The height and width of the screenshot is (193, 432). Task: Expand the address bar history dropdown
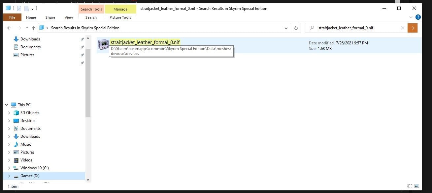tap(286, 28)
